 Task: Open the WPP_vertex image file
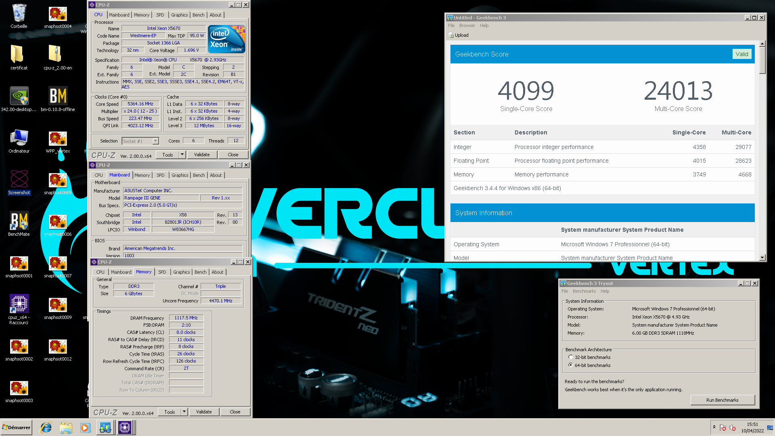[x=58, y=141]
